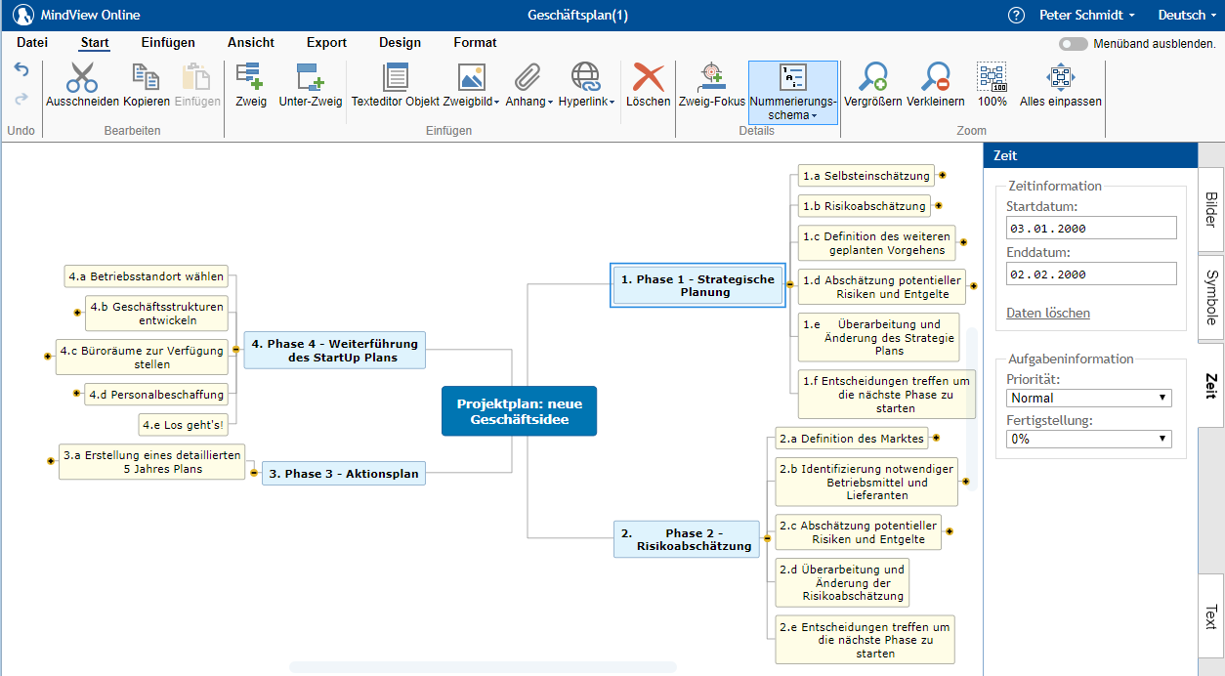1225x676 pixels.
Task: Open the Bilder side tab
Action: pos(1210,210)
